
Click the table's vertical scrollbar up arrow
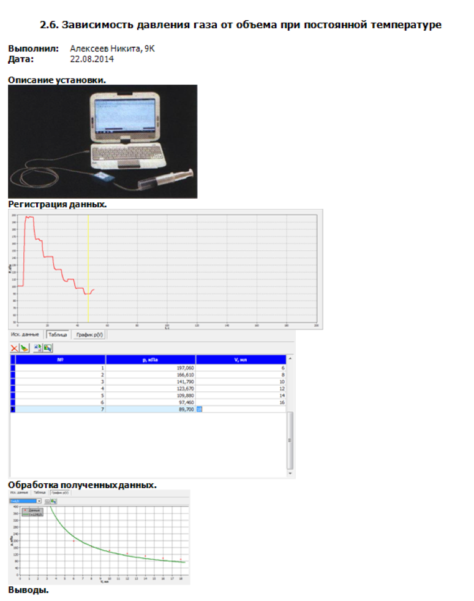[290, 359]
